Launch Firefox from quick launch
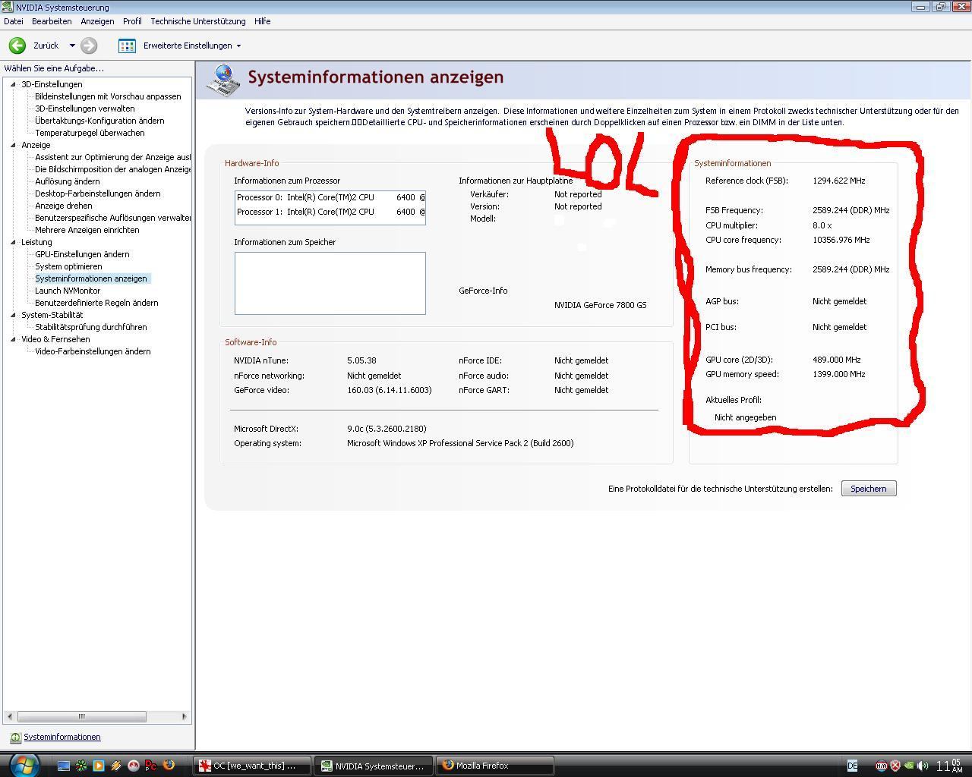This screenshot has height=777, width=972. pyautogui.click(x=169, y=766)
